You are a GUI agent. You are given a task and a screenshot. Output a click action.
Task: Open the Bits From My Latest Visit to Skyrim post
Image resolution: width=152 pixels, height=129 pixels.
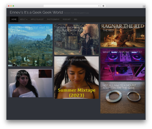30,45
